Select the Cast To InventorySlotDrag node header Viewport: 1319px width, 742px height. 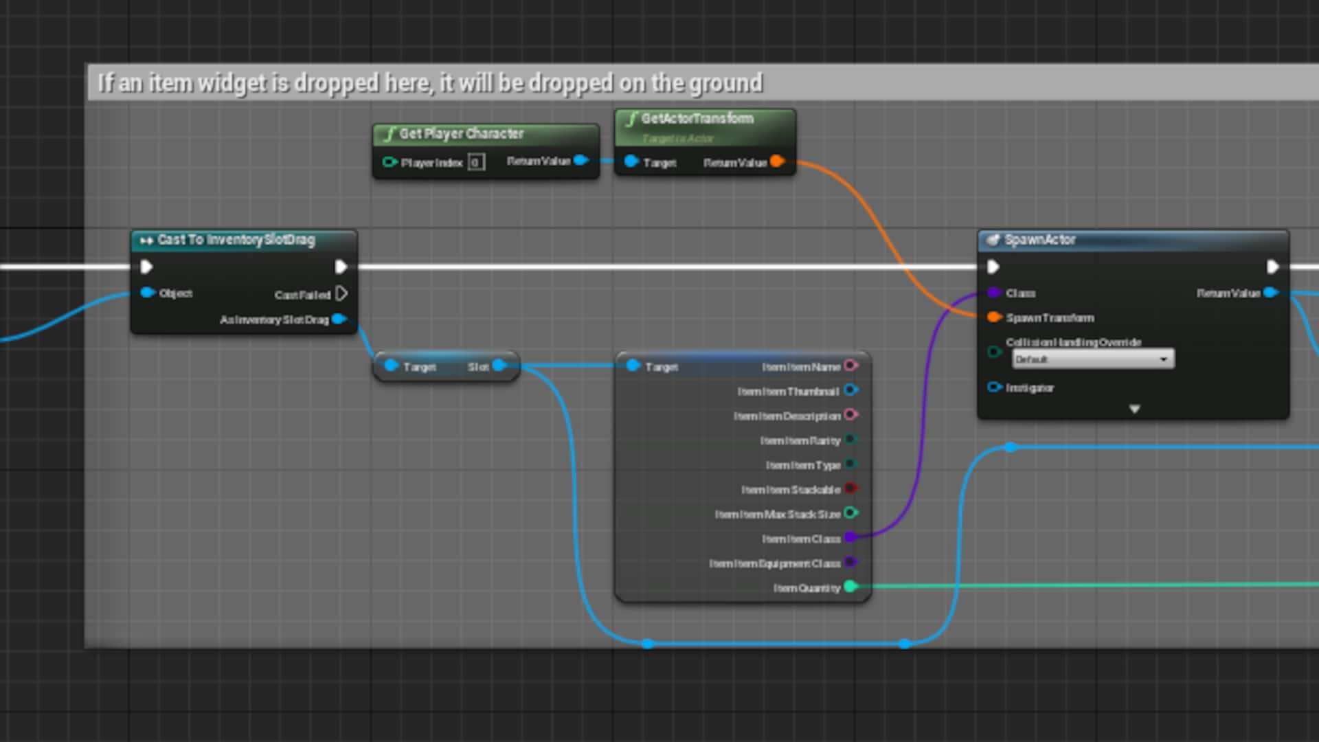236,240
